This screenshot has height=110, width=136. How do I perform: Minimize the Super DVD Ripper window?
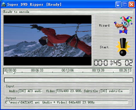tap(118, 5)
